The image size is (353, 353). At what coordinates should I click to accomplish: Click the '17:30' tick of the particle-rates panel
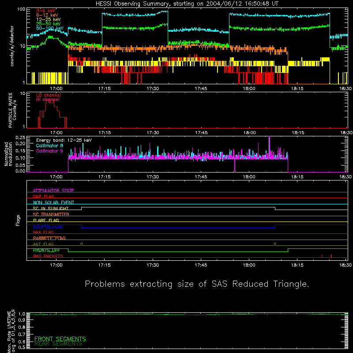click(153, 133)
